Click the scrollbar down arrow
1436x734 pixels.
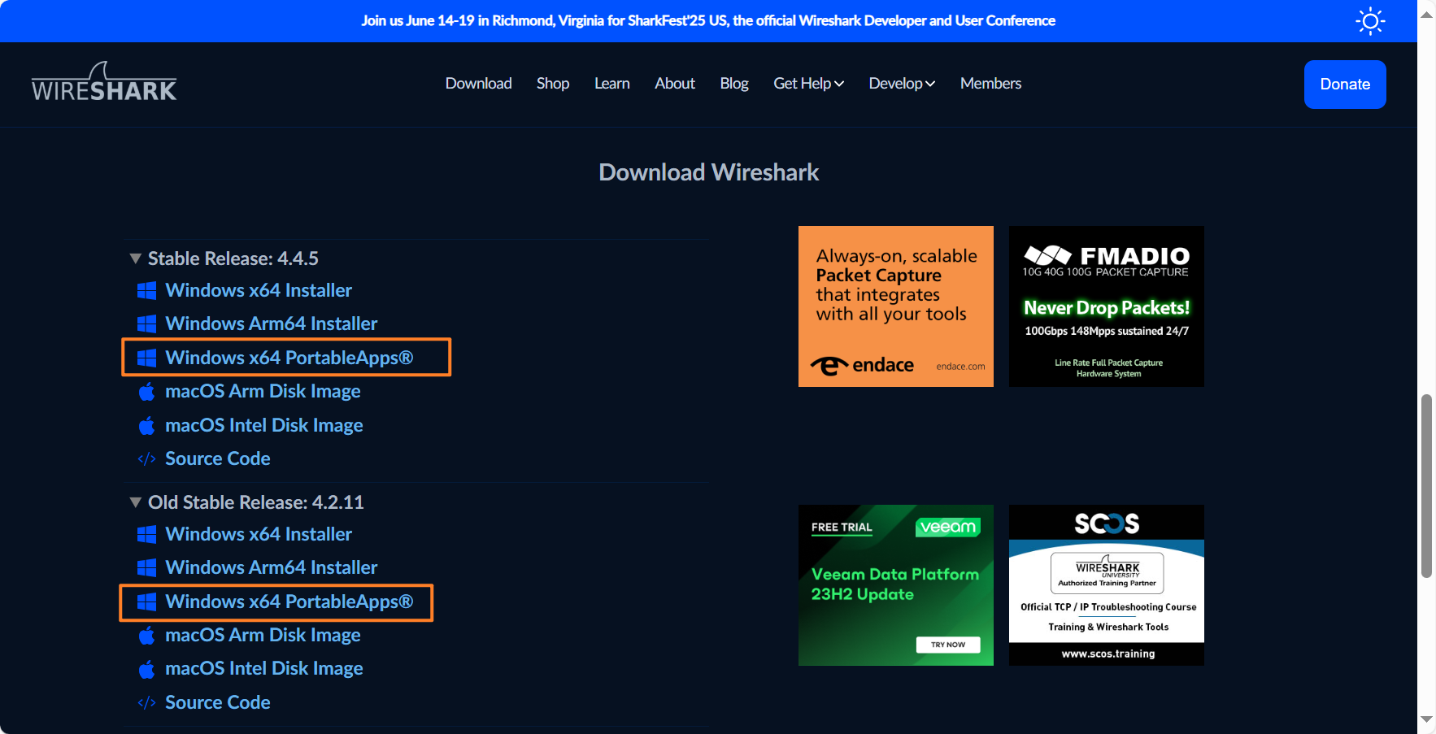click(1426, 719)
